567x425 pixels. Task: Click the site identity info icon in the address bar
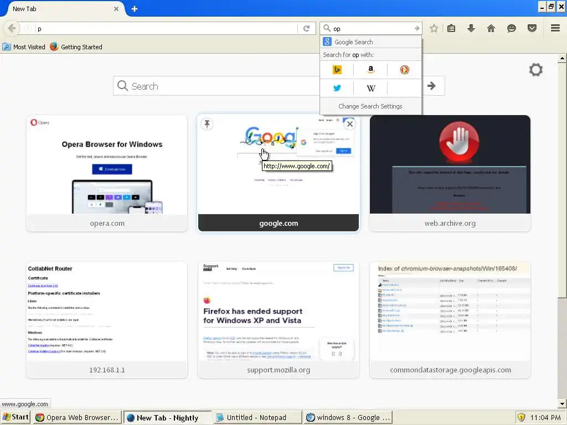pyautogui.click(x=28, y=29)
